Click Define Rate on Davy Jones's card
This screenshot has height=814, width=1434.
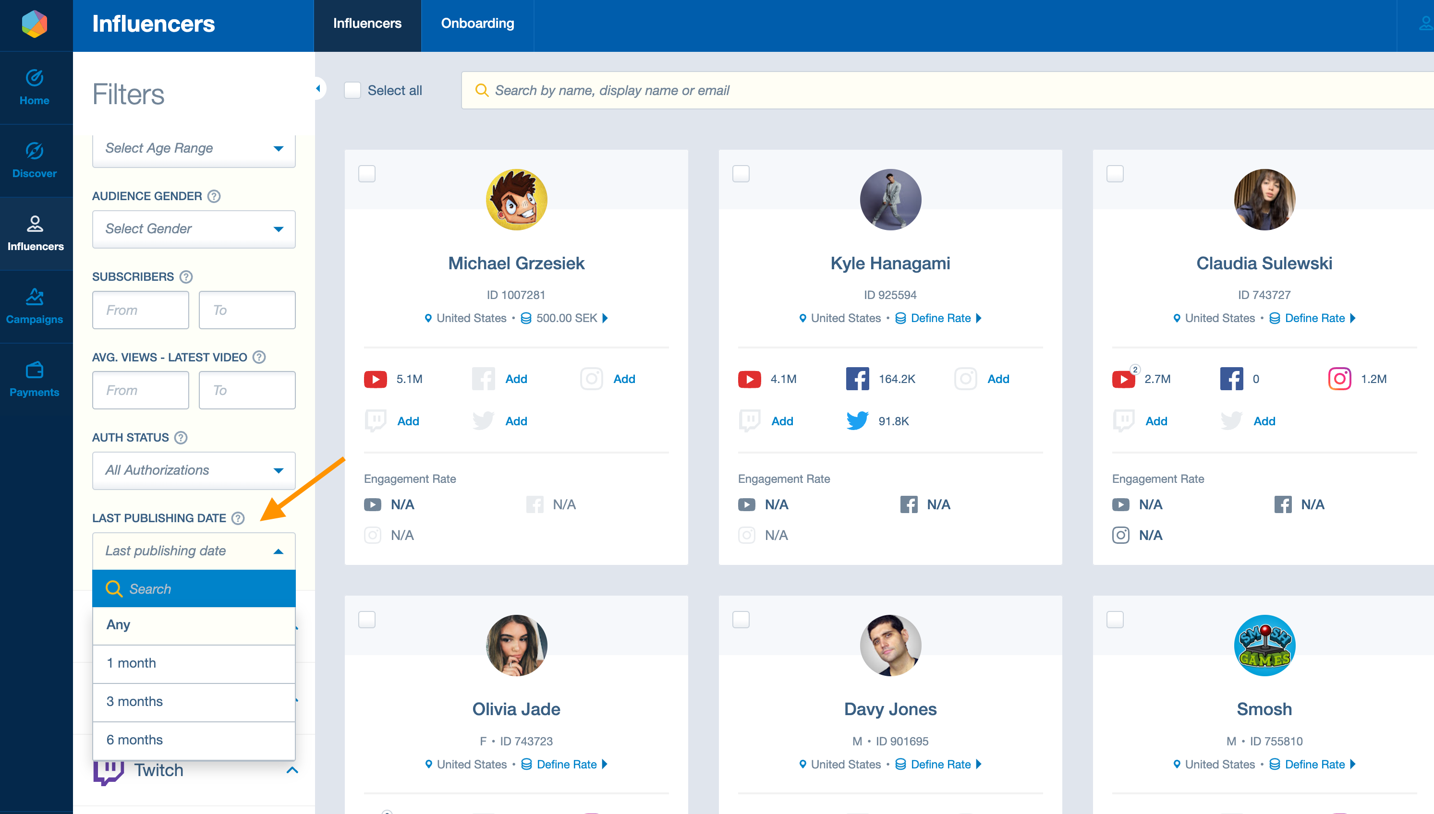940,764
